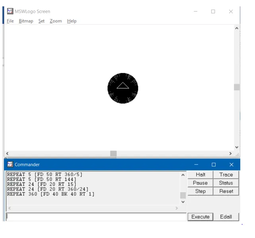Image resolution: width=255 pixels, height=238 pixels.
Task: Maximize the Commander window
Action: [214, 164]
